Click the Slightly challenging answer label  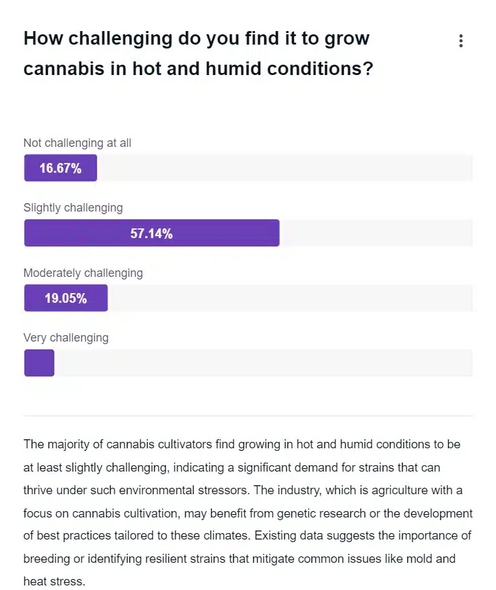point(73,208)
